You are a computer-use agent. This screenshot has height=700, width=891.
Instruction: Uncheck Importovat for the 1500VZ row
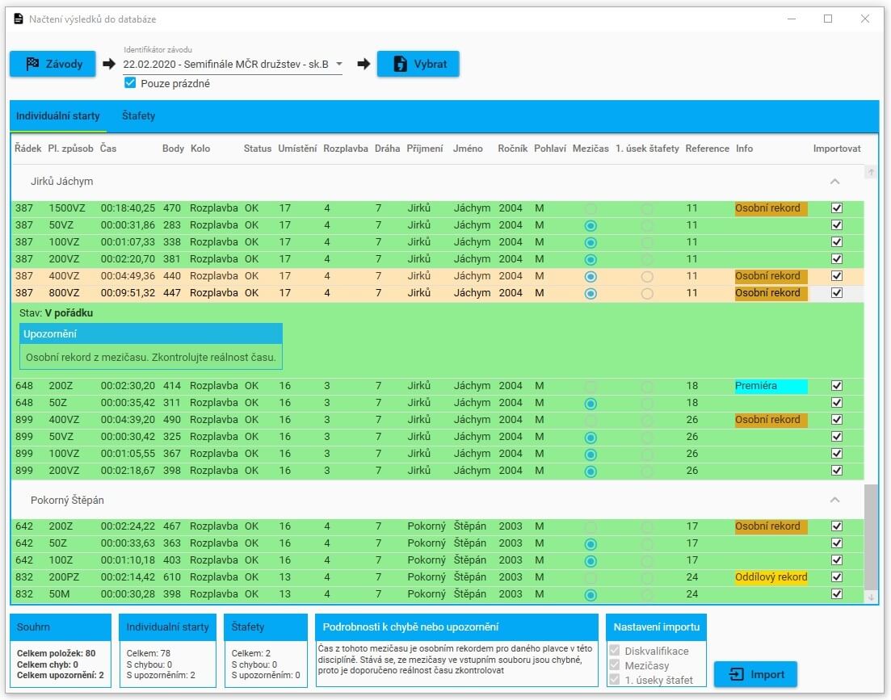[x=837, y=208]
